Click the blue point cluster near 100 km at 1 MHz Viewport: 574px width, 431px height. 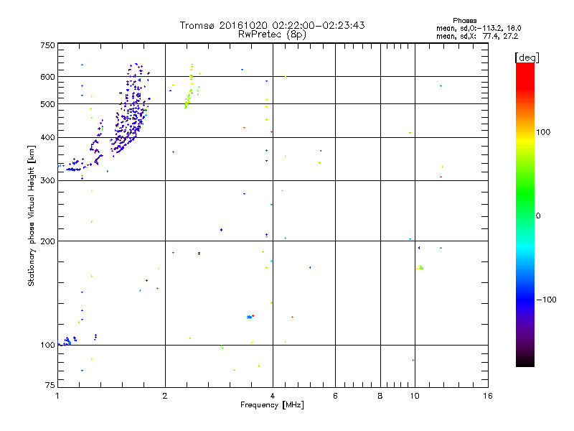[x=67, y=340]
